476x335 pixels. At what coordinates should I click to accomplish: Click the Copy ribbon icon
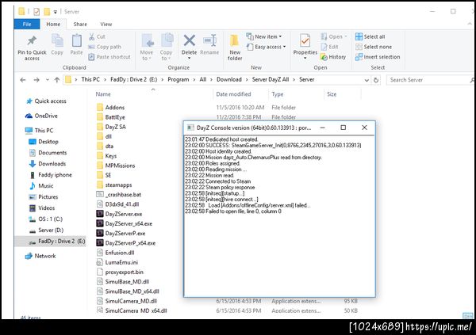coord(57,41)
